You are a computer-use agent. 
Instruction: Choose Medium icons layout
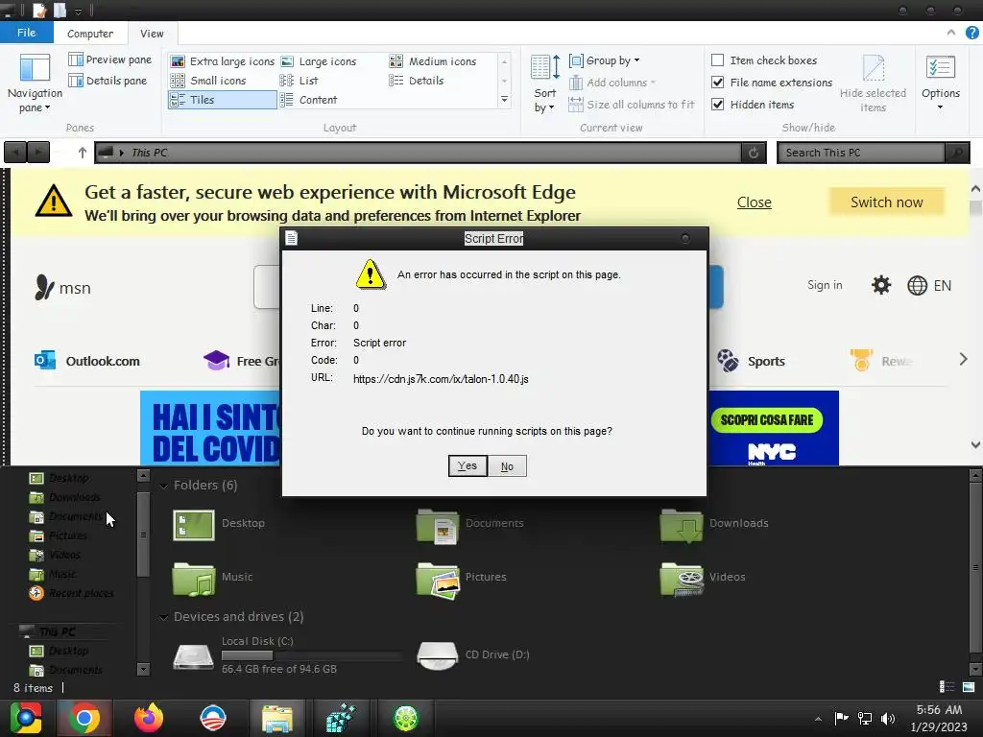[x=433, y=61]
